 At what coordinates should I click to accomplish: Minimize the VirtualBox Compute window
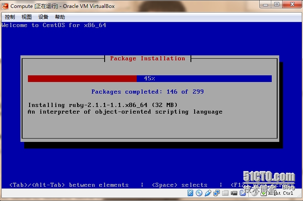pyautogui.click(x=265, y=5)
